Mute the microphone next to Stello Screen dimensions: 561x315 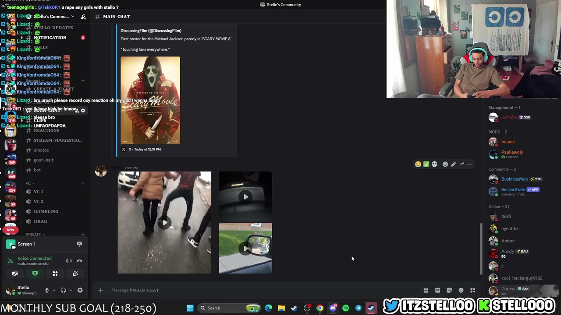click(46, 290)
